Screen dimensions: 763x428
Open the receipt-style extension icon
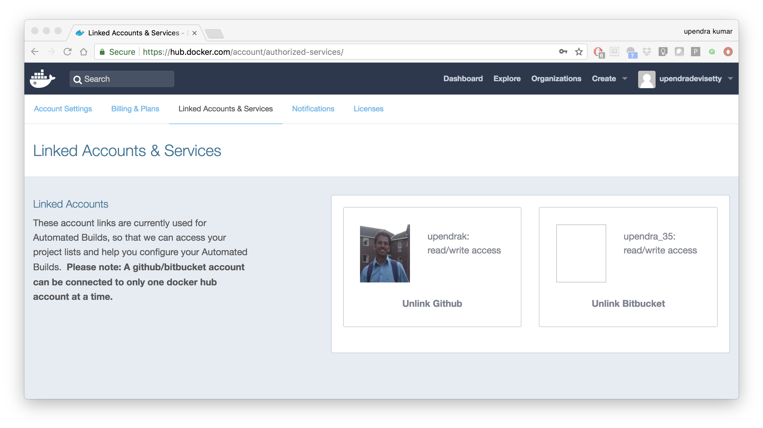[x=615, y=52]
